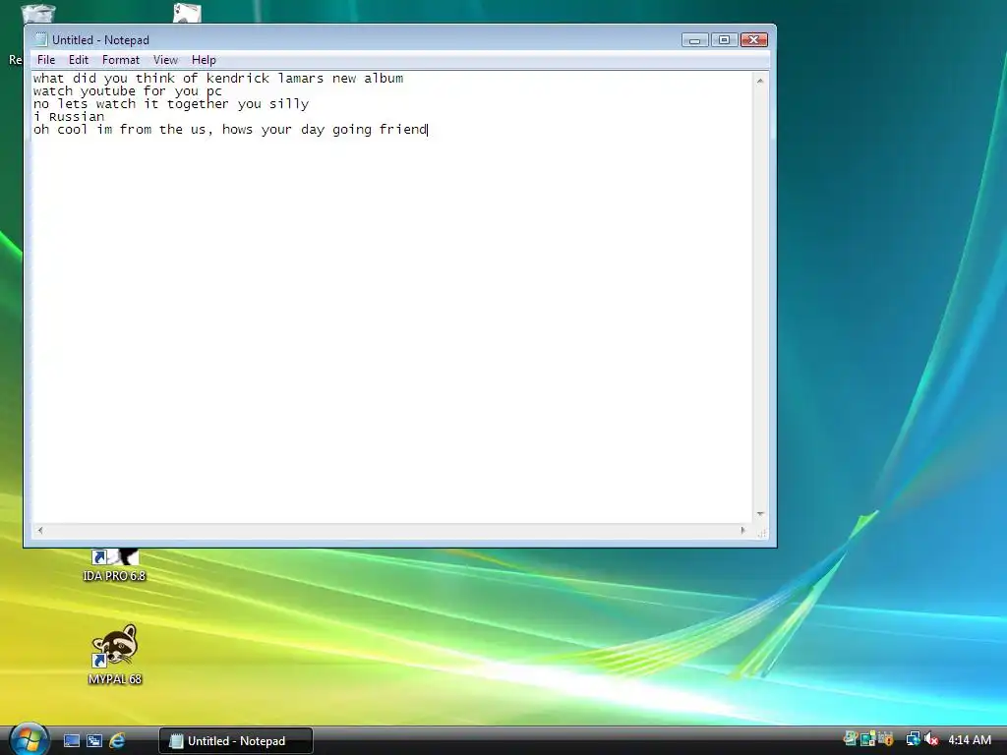This screenshot has width=1007, height=755.
Task: Click the 4:14 AM system clock
Action: pyautogui.click(x=969, y=739)
